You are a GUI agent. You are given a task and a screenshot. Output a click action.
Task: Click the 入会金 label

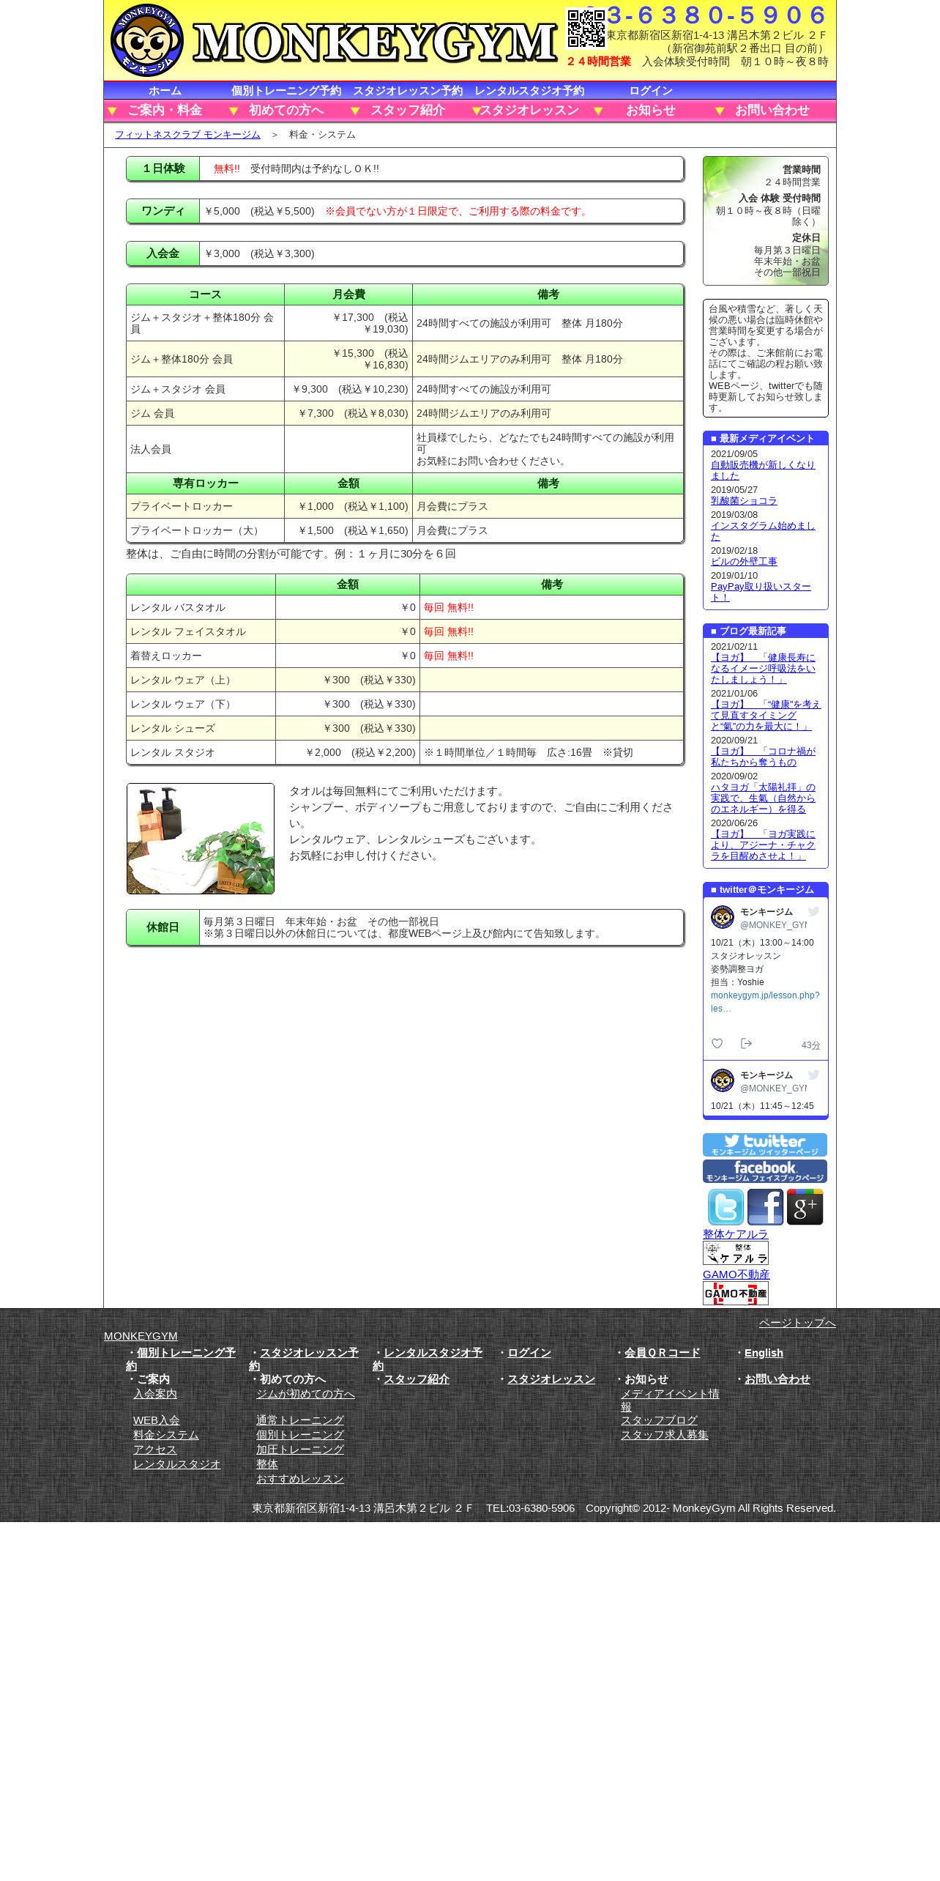(x=163, y=253)
